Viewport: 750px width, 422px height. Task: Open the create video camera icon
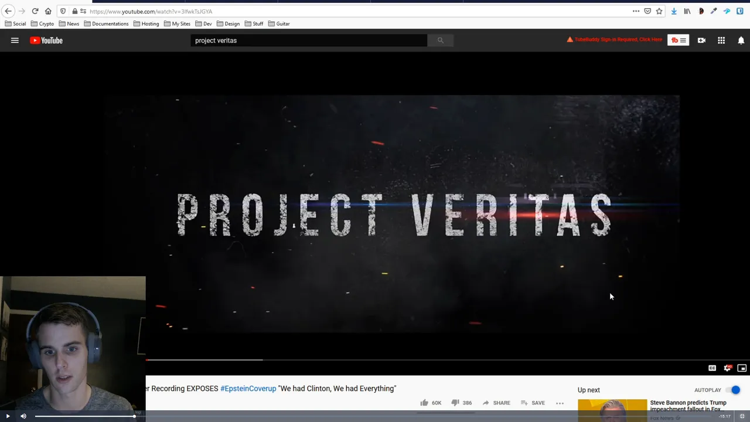coord(701,40)
